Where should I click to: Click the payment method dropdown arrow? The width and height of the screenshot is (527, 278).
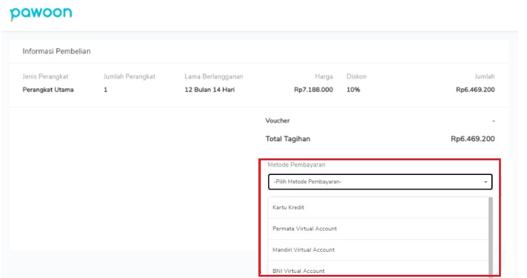pos(486,182)
